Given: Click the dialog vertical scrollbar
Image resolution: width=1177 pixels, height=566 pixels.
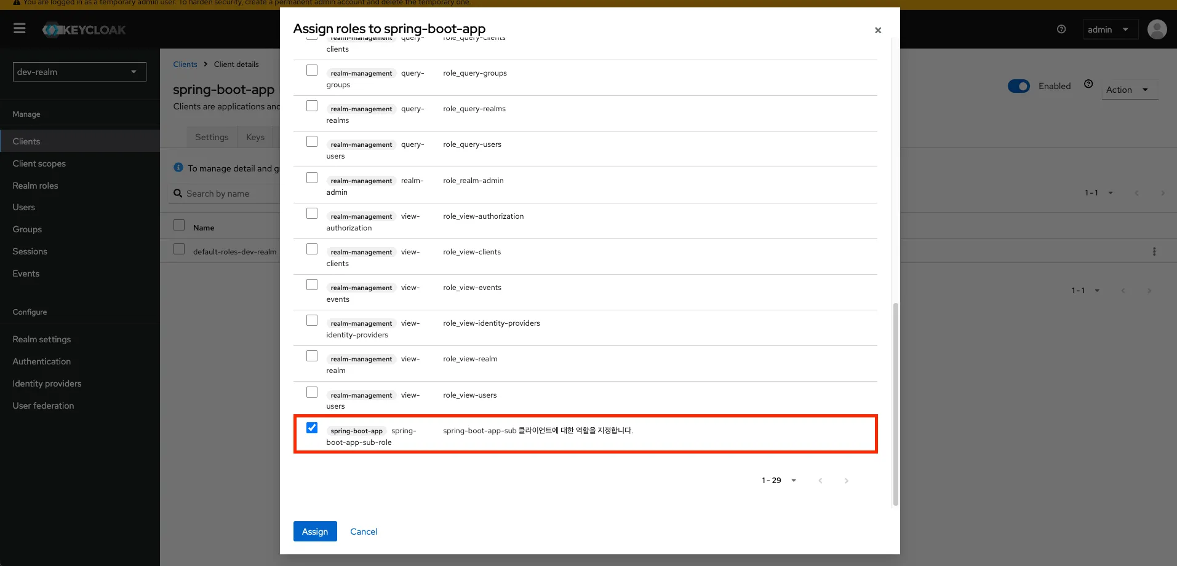Looking at the screenshot, I should click(x=896, y=404).
